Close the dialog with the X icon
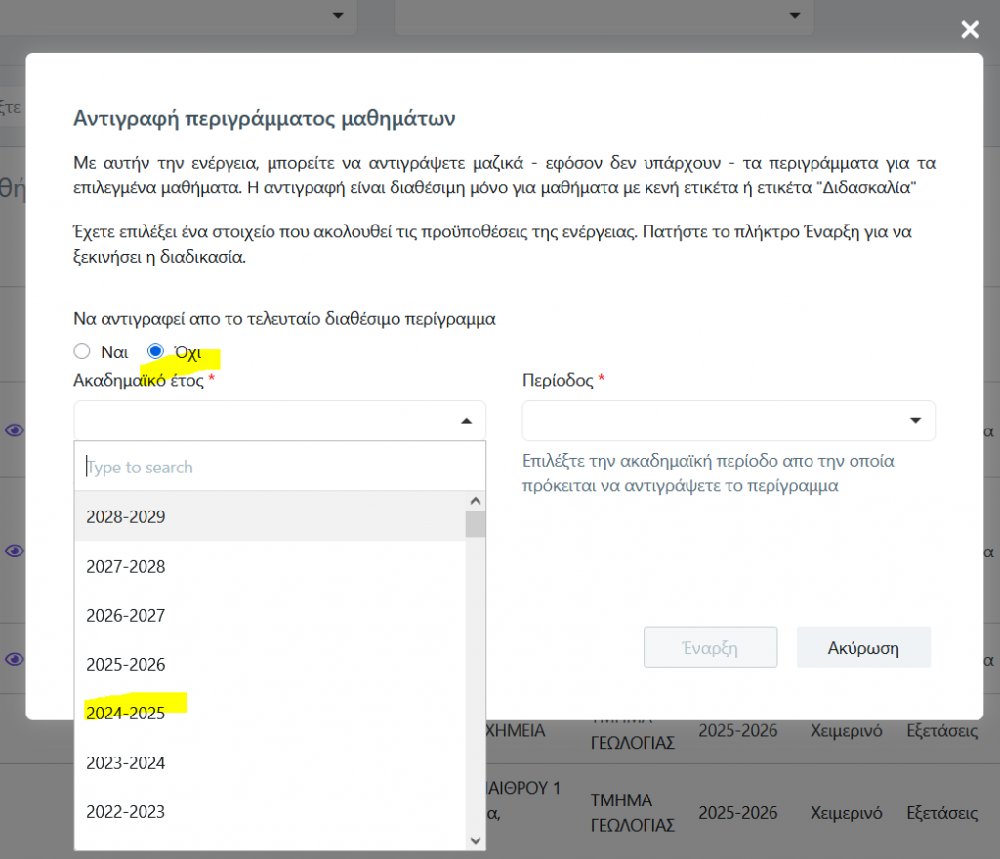 969,30
